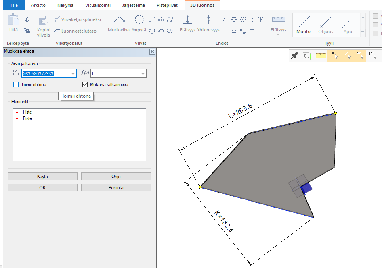Uncheck the Mukana ratkaisussa checkbox
Image resolution: width=382 pixels, height=268 pixels.
click(85, 85)
